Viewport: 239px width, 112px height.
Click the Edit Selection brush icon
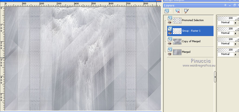(186, 11)
